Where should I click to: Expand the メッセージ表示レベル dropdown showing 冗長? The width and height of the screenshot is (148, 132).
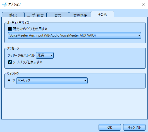coord(45,55)
